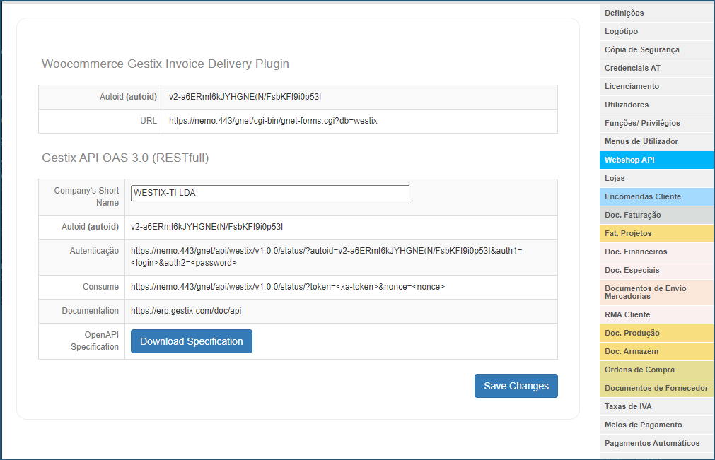Select Utilizadores menu entry

click(x=656, y=105)
